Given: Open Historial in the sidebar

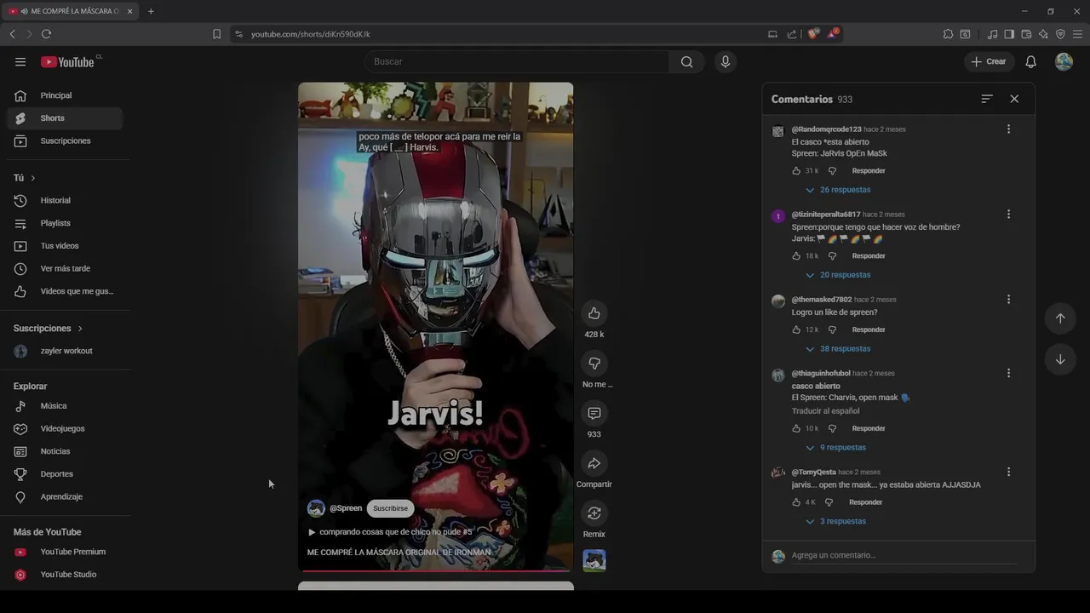Looking at the screenshot, I should point(65,200).
